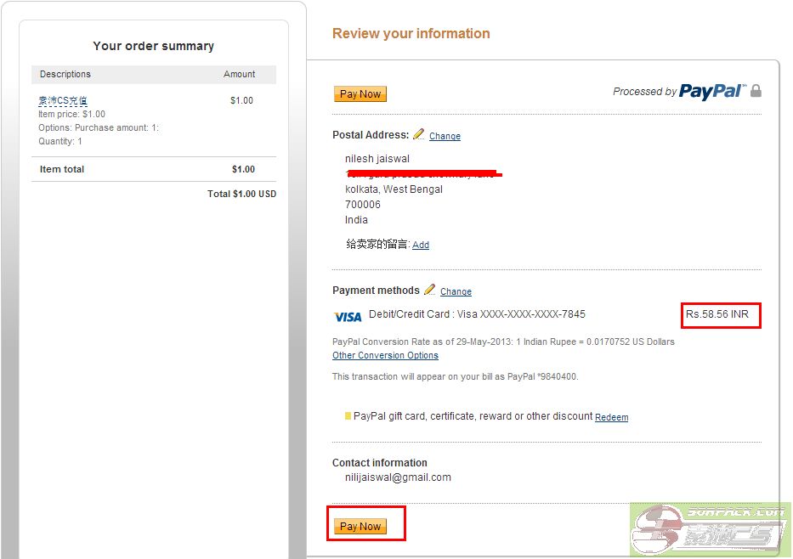The image size is (793, 559).
Task: Click the CS watermark logo
Action: coord(711,531)
